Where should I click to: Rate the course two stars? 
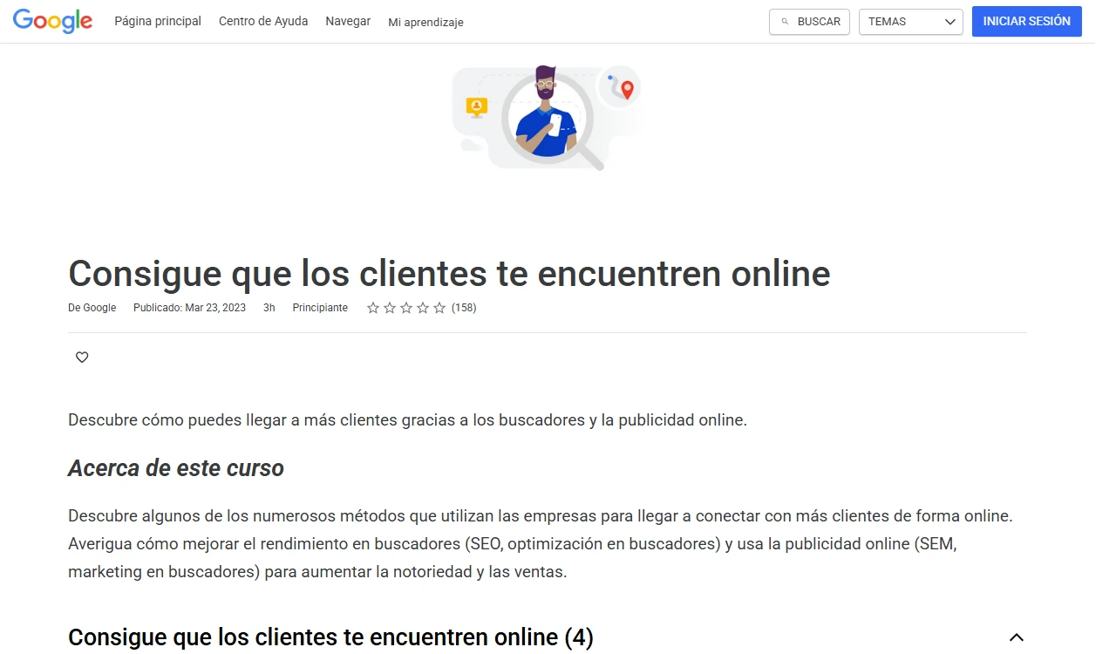click(390, 308)
